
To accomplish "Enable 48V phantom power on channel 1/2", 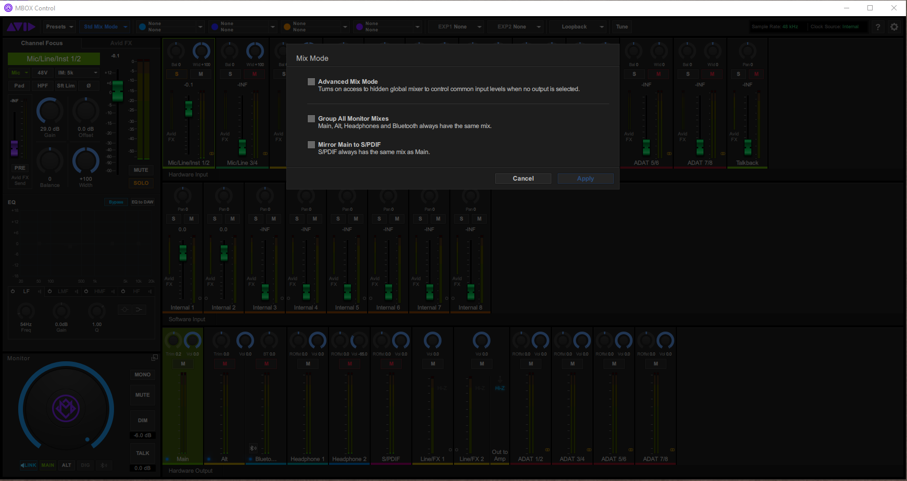I will [42, 72].
